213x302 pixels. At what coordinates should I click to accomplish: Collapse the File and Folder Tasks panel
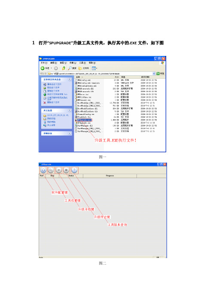point(70,79)
